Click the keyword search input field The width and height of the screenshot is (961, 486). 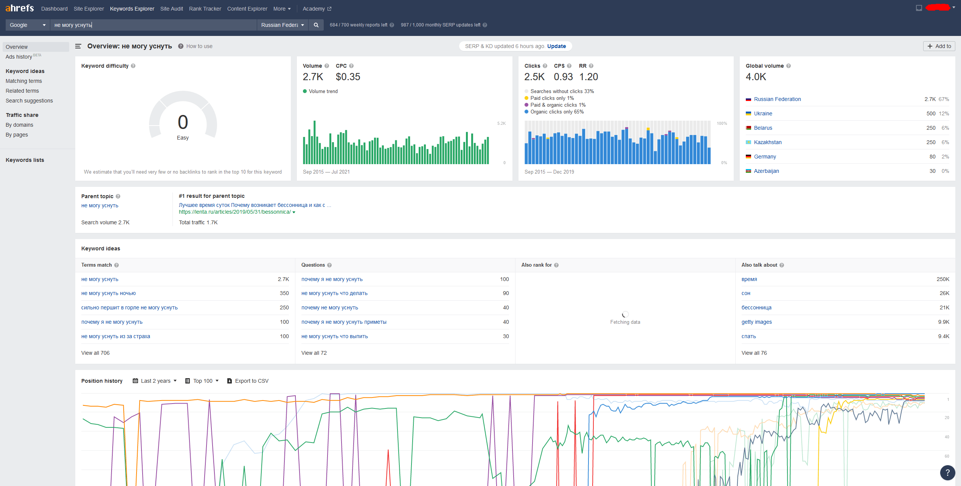tap(154, 25)
